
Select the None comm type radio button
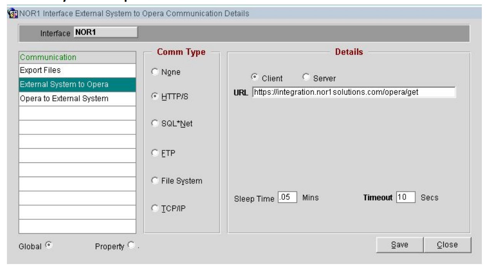tap(155, 72)
